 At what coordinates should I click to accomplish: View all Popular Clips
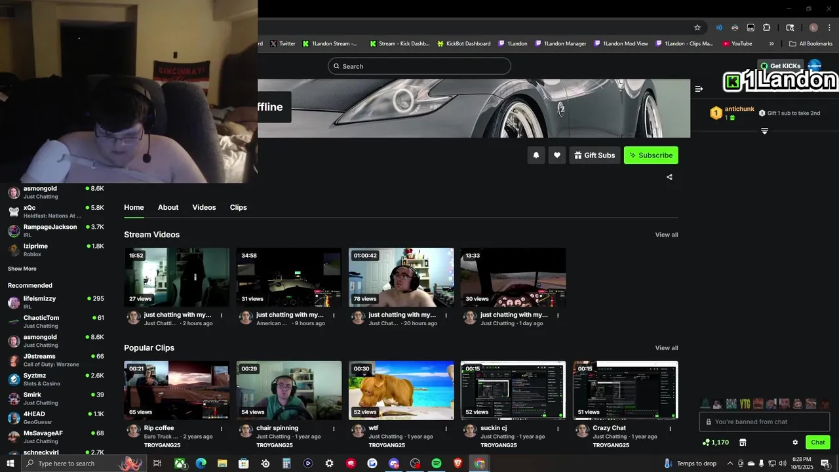click(667, 348)
